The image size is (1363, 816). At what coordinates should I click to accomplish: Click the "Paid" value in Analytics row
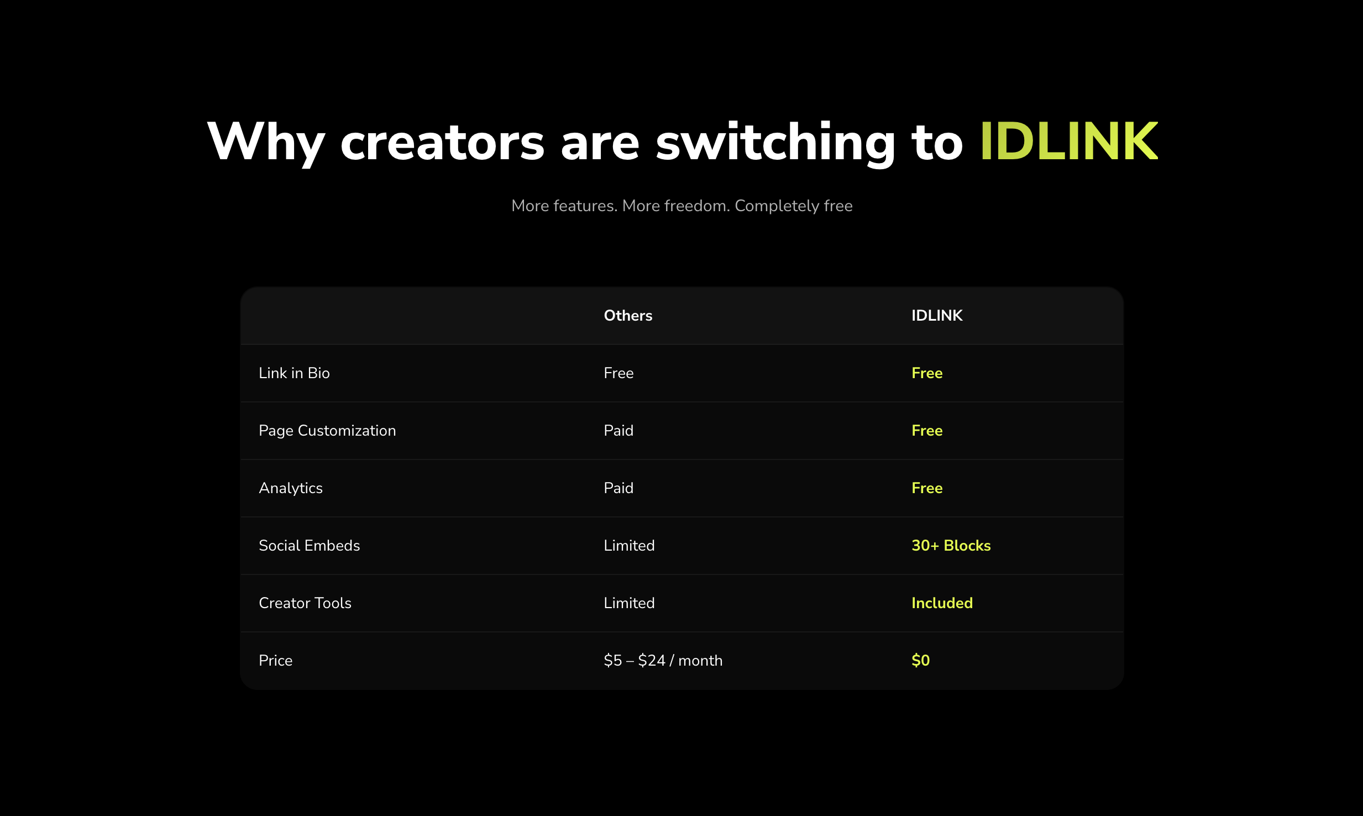[618, 488]
